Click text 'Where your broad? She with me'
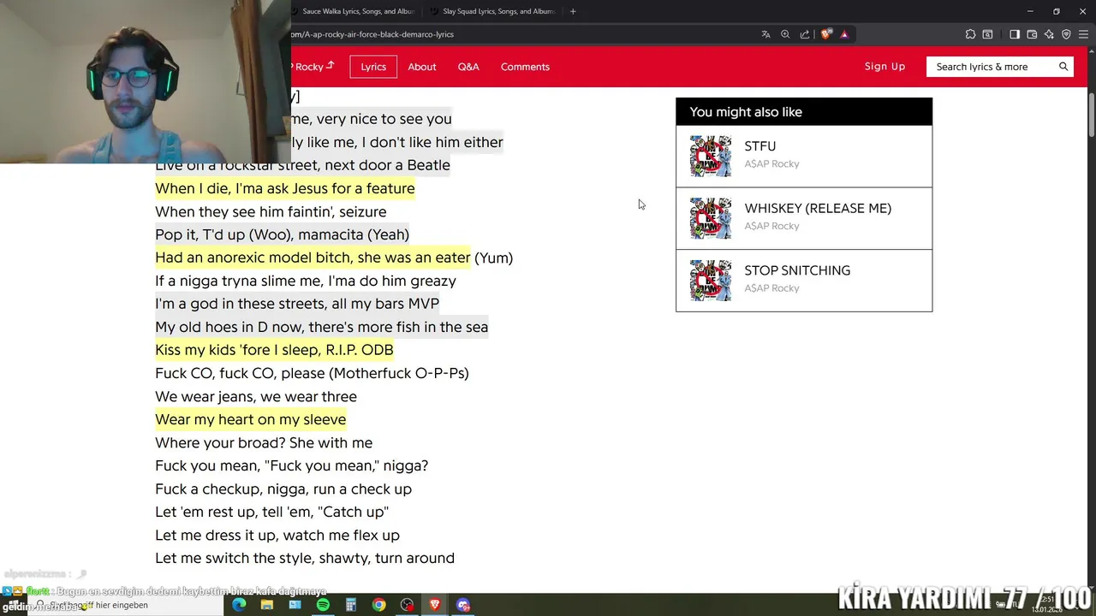The width and height of the screenshot is (1096, 616). pyautogui.click(x=264, y=442)
